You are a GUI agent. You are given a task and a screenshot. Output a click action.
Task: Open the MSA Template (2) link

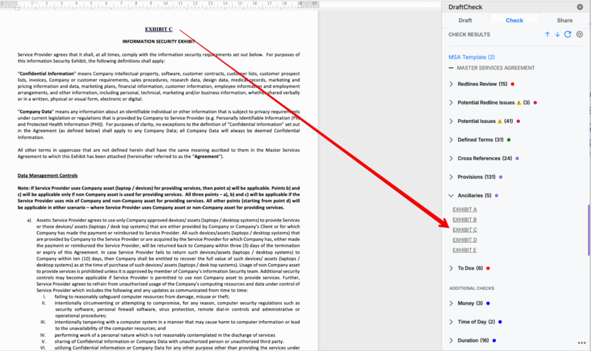point(472,57)
